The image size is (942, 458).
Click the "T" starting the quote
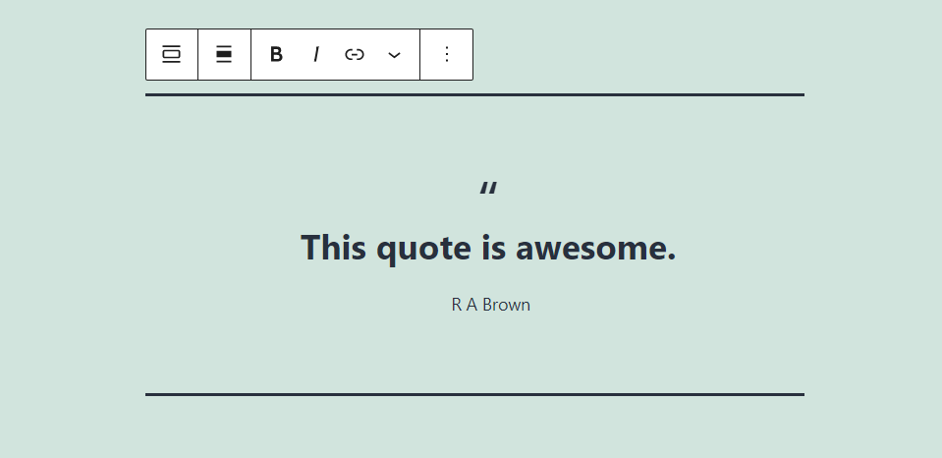[310, 247]
